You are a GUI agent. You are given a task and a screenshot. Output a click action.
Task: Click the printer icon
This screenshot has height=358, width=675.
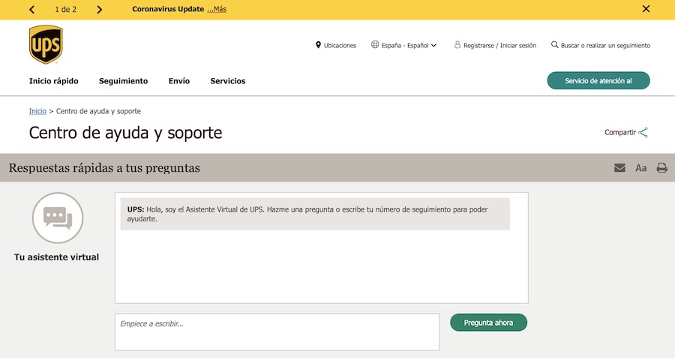pos(661,168)
